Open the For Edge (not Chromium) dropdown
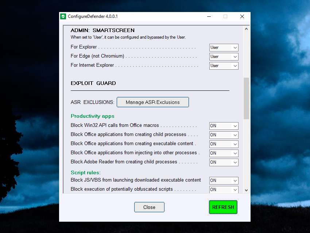The width and height of the screenshot is (310, 233). tap(224, 57)
